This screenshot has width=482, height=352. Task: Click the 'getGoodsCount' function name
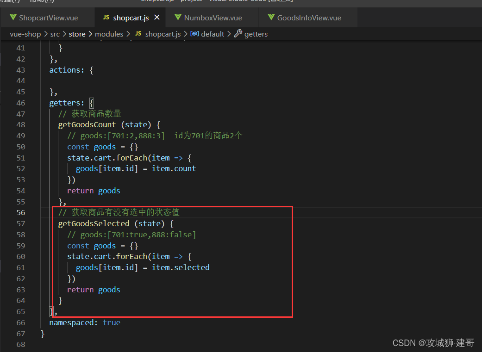pos(87,125)
